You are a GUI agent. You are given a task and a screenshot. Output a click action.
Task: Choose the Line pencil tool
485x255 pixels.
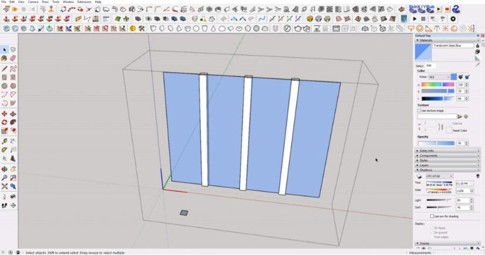tap(4, 69)
